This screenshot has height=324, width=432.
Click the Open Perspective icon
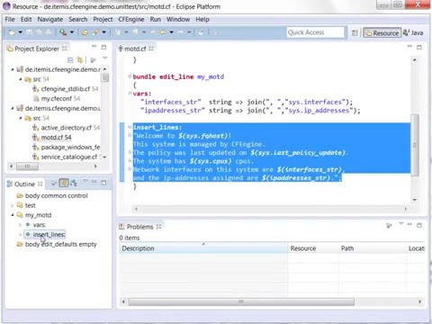point(355,32)
